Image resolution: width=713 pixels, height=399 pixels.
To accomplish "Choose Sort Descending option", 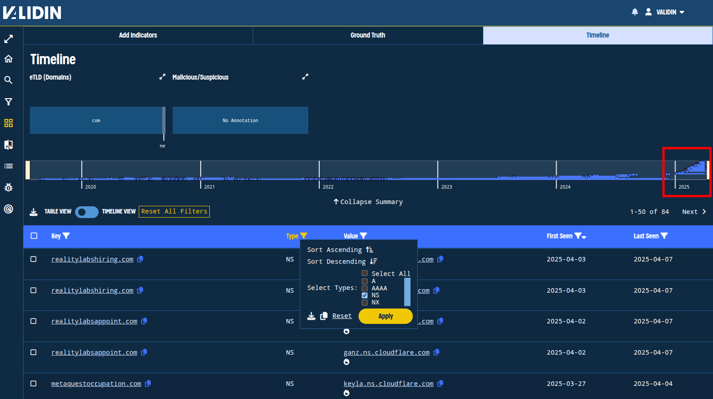I will coord(342,261).
